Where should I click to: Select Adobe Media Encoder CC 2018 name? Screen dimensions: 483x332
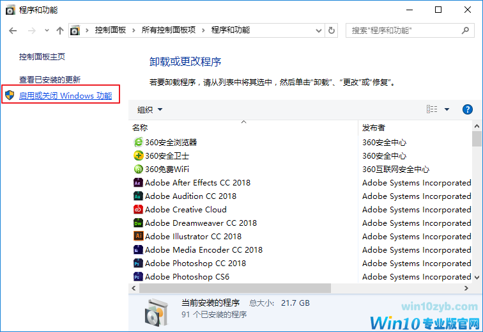pos(204,249)
